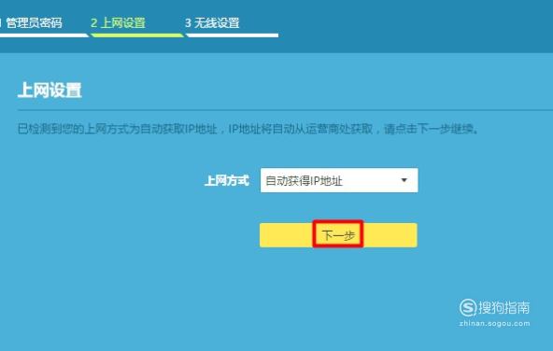The image size is (553, 351).
Task: Open the 上网方式 dropdown list
Action: tap(339, 180)
